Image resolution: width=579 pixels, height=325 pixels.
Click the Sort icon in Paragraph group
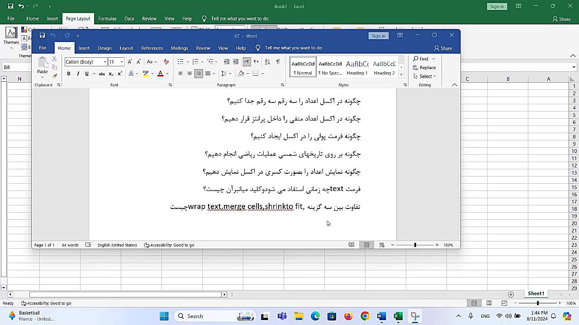267,62
